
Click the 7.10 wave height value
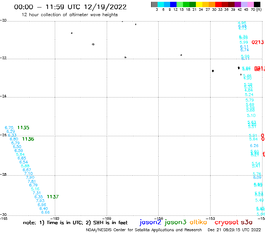click(x=29, y=173)
